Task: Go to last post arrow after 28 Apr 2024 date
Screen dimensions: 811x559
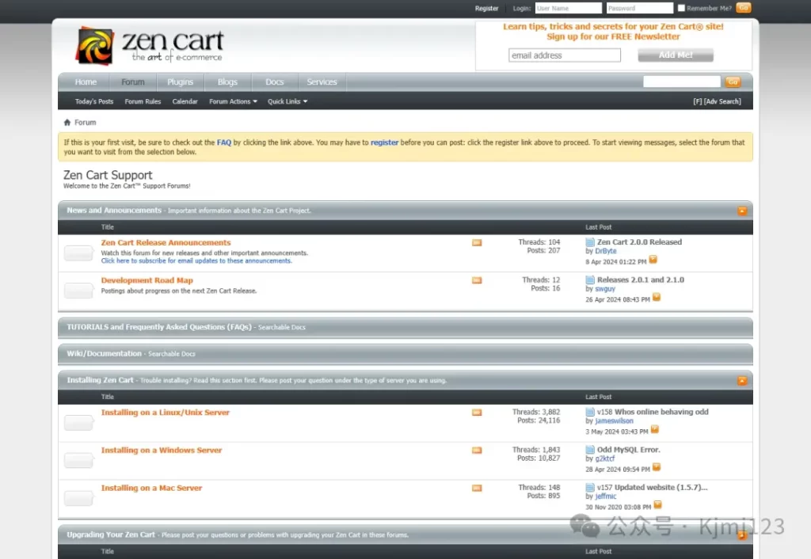Action: 657,467
